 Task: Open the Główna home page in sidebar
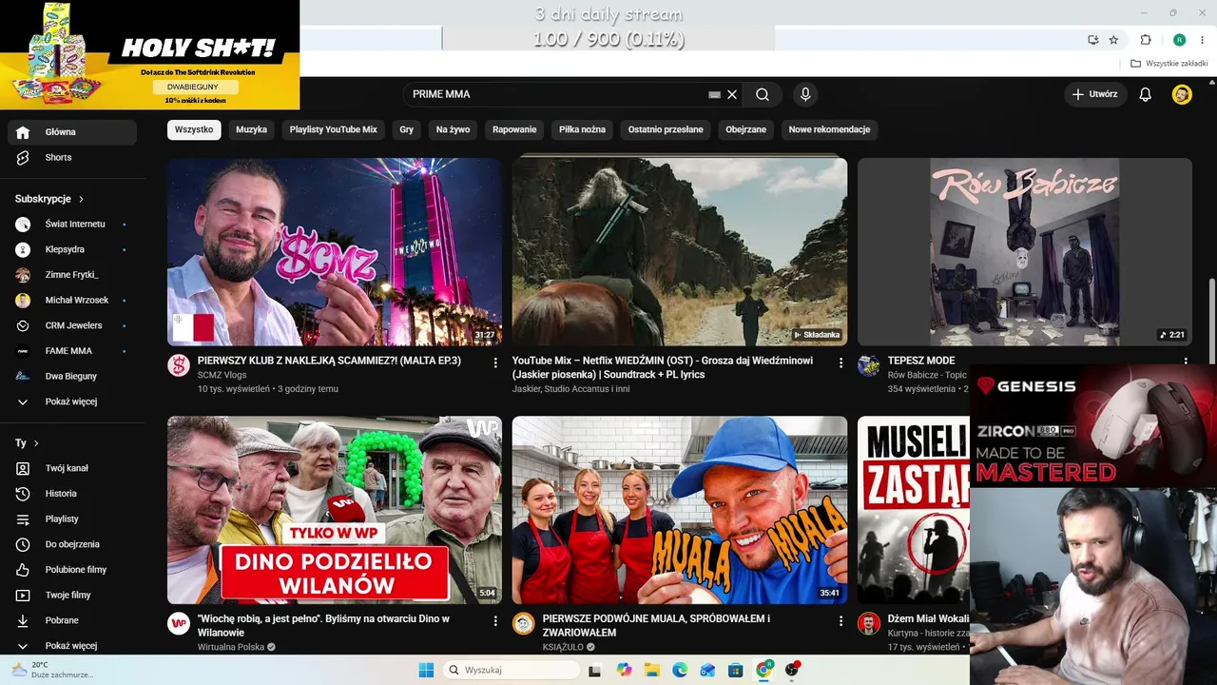click(72, 132)
